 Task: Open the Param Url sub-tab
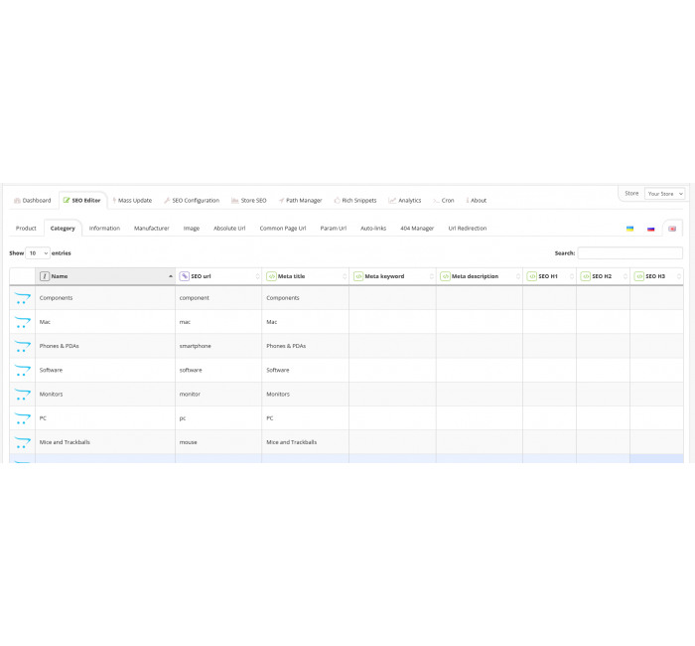(334, 228)
